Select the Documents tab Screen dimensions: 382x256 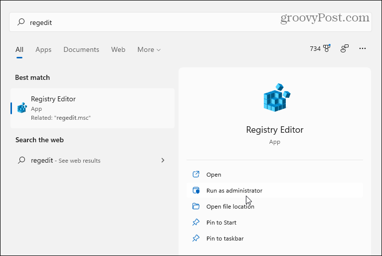click(x=81, y=49)
